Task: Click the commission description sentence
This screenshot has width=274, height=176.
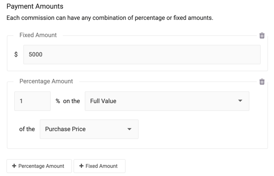Action: click(x=110, y=18)
